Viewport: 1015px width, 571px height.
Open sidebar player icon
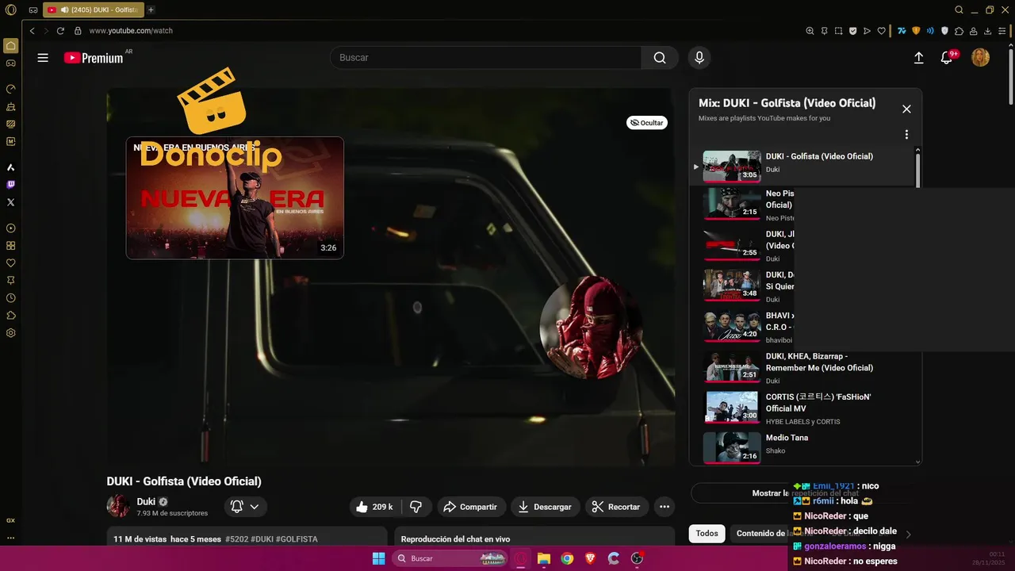[11, 228]
